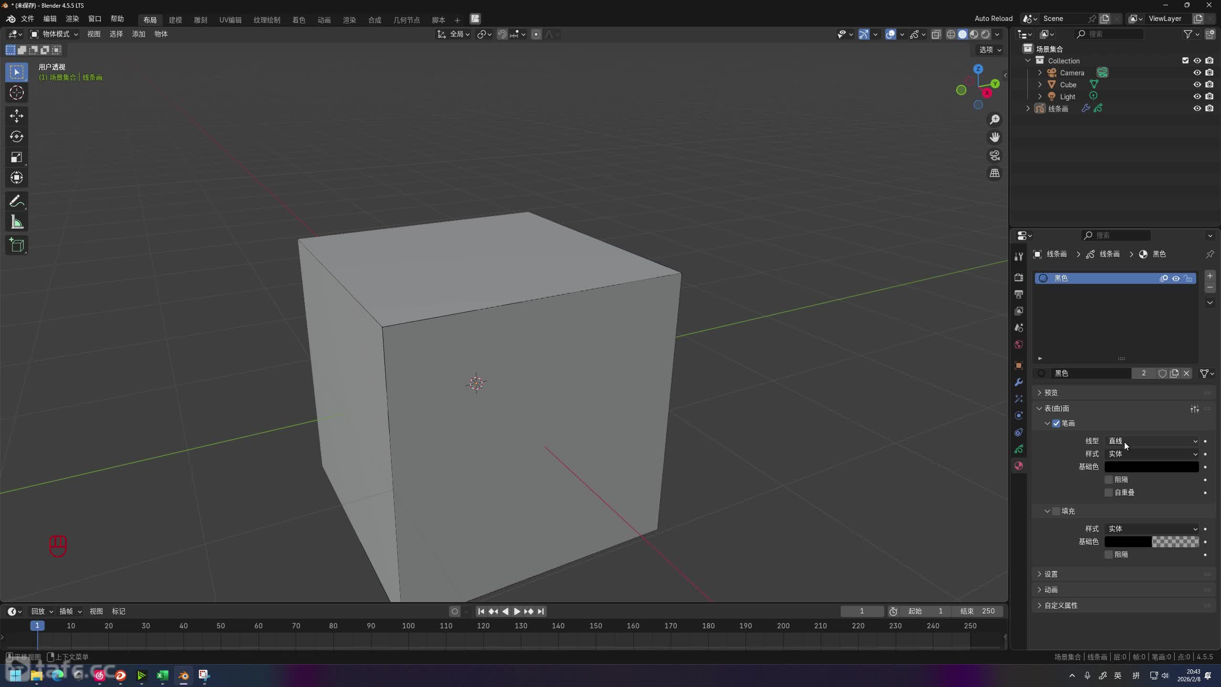Toggle camera view in viewport
Screen dimensions: 1221x687
pos(994,156)
